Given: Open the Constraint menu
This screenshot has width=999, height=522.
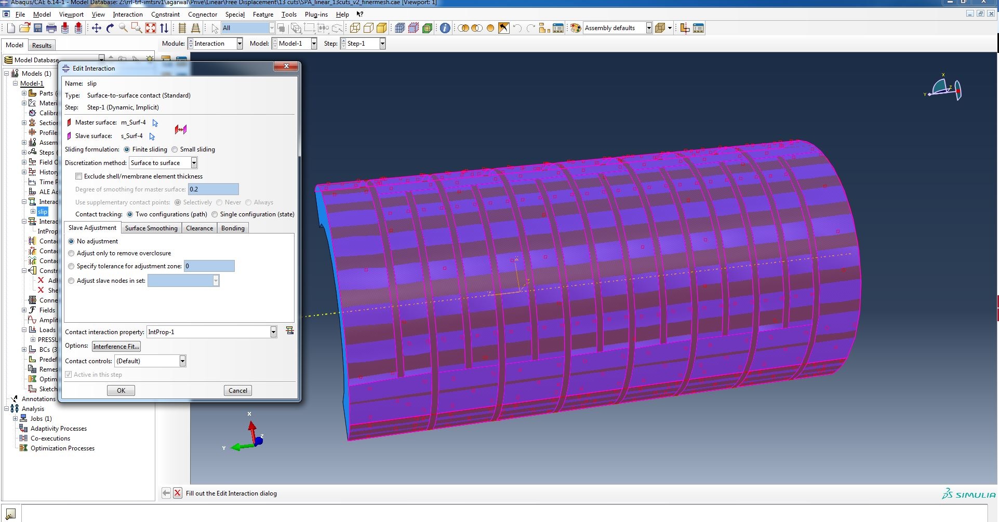Looking at the screenshot, I should [165, 15].
